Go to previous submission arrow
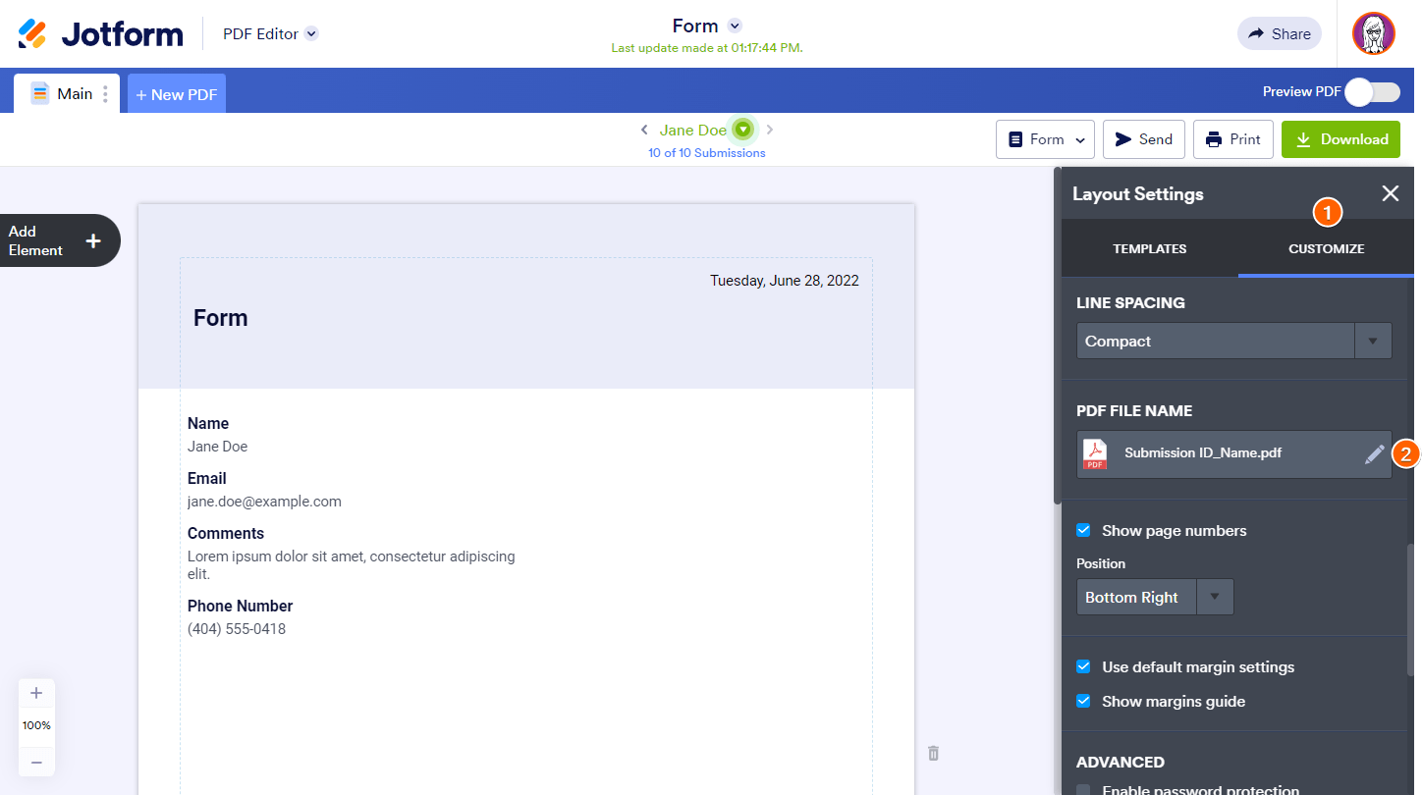Screen dimensions: 1422x795 tap(644, 130)
